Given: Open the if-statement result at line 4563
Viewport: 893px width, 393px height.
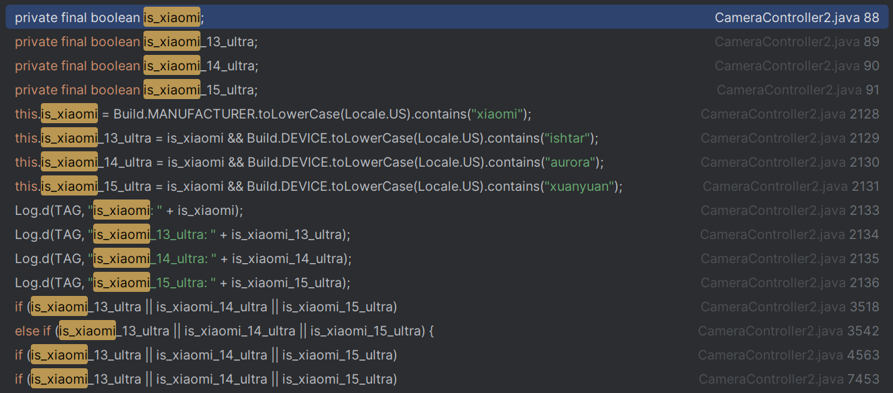Looking at the screenshot, I should tap(206, 355).
